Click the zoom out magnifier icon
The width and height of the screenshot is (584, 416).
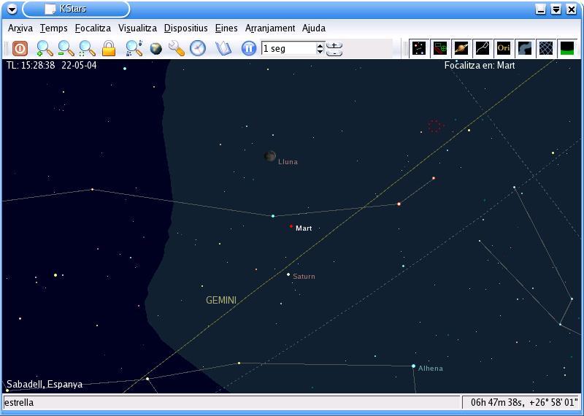tap(66, 48)
